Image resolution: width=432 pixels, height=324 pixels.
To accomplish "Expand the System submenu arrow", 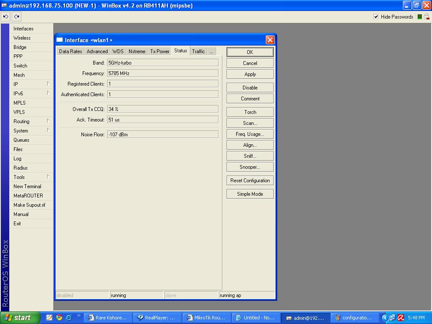I will pos(48,130).
